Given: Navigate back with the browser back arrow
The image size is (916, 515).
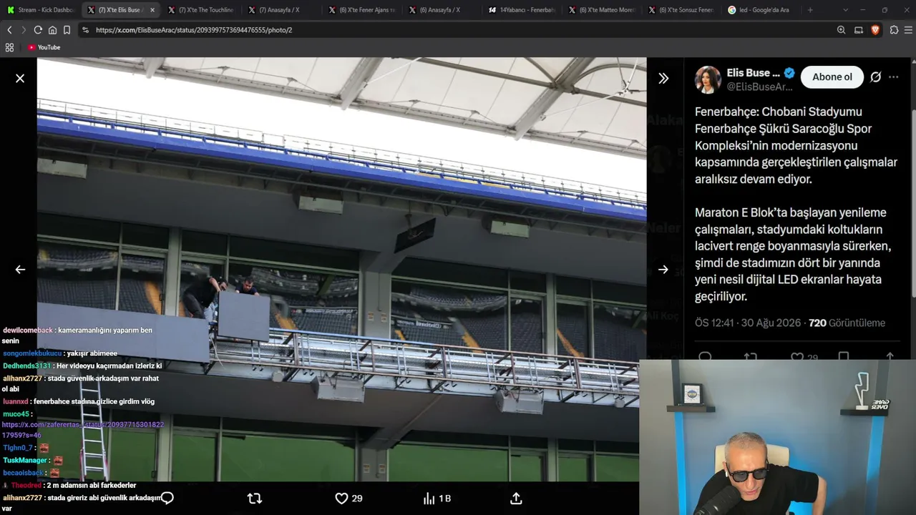Looking at the screenshot, I should pyautogui.click(x=9, y=30).
